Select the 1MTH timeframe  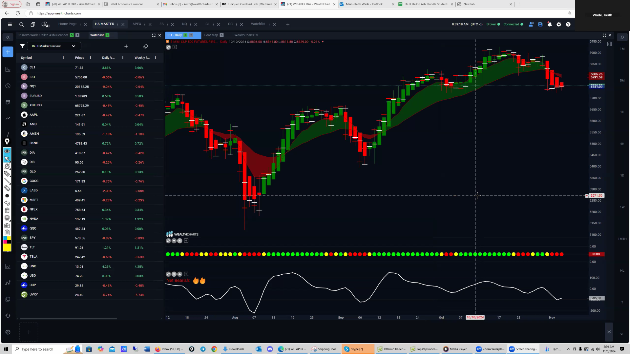pos(622,239)
